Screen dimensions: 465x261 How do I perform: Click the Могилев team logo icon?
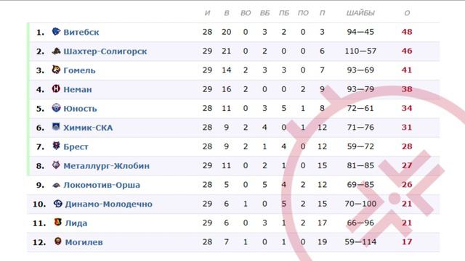coord(58,241)
